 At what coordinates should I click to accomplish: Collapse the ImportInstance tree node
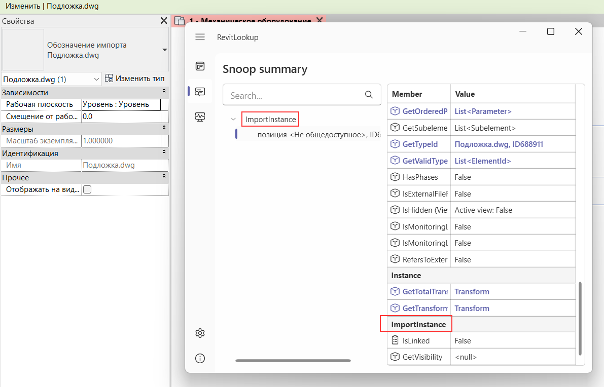[x=233, y=119]
